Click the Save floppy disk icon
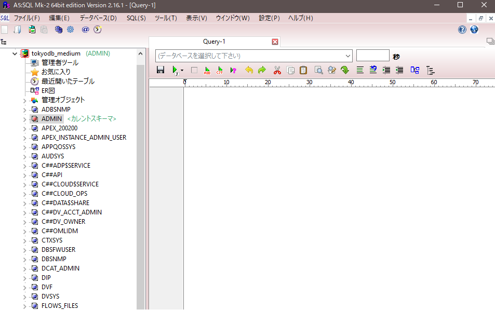Viewport: 495px width, 310px height. pyautogui.click(x=160, y=70)
